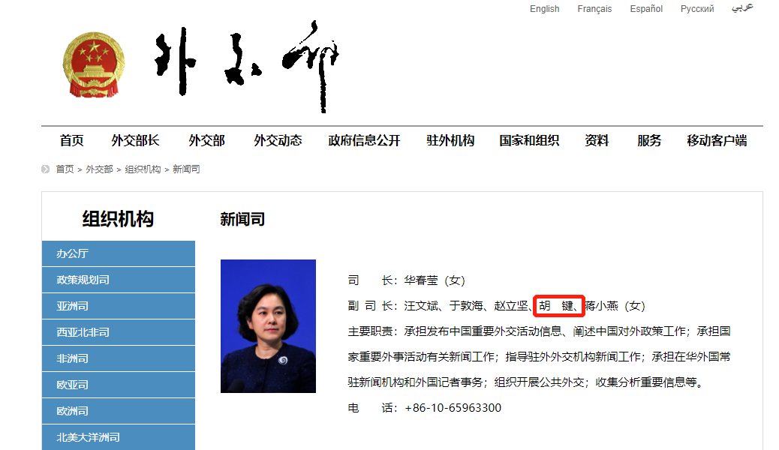Click the portrait photo in 新闻司 section
The image size is (779, 450).
coord(268,326)
